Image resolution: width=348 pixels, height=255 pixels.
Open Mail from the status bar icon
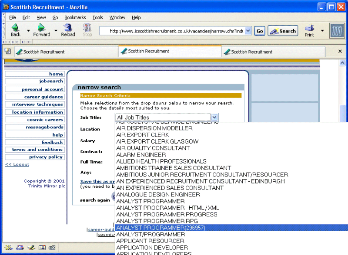click(x=20, y=248)
